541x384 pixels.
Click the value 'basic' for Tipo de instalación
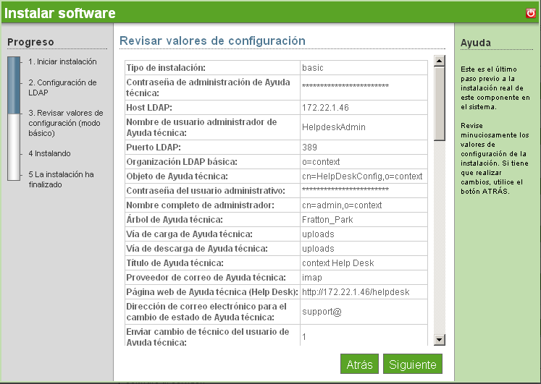click(x=313, y=68)
